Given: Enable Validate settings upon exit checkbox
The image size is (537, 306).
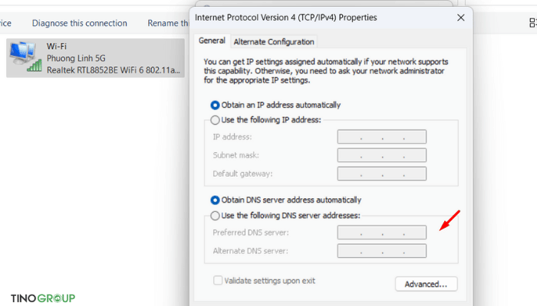Looking at the screenshot, I should point(218,281).
